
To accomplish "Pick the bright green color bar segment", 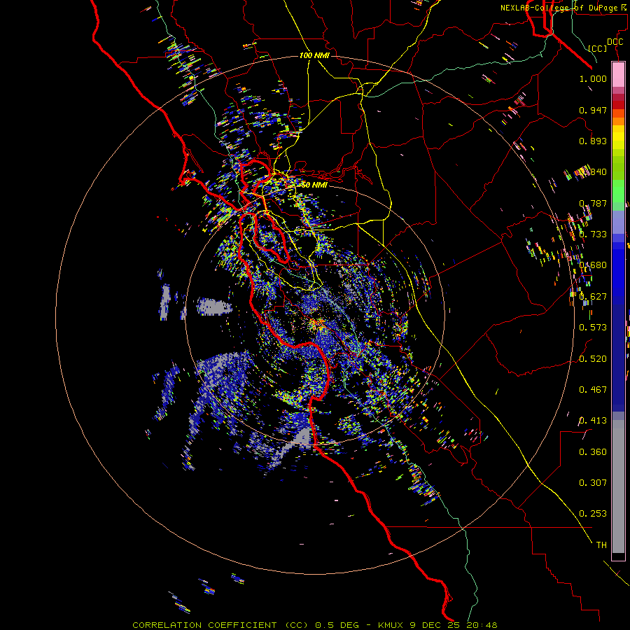I will coord(618,191).
